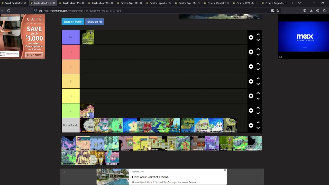Select Islet Cave thumbnail in D tier
Viewport: 329px width, 185px height.
coord(87,110)
